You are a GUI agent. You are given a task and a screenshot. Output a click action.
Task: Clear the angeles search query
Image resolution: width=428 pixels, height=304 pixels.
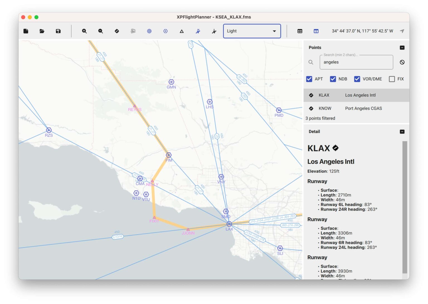pos(402,62)
